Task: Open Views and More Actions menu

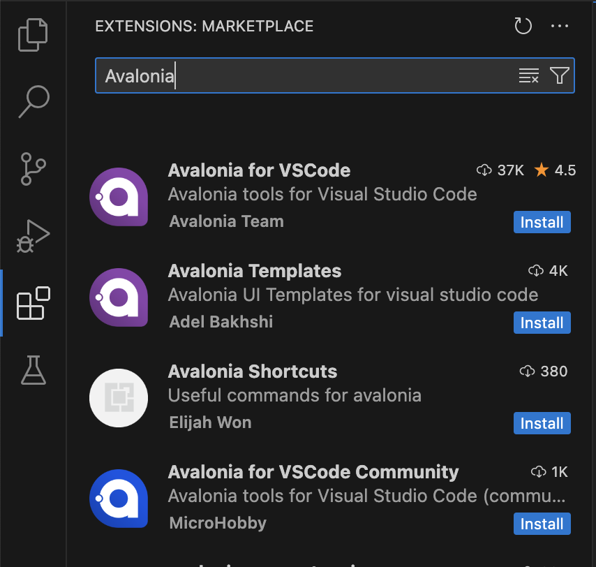Action: pos(560,27)
